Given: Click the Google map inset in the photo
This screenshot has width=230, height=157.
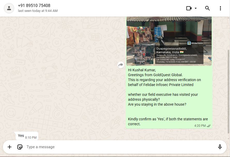Looking at the screenshot, I should pyautogui.click(x=144, y=54).
